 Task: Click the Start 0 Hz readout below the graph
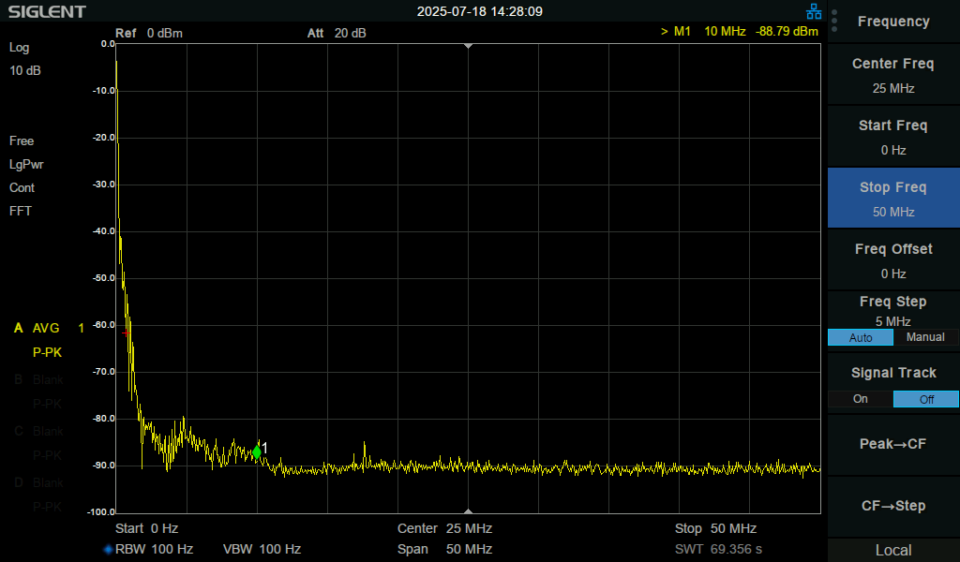(147, 528)
